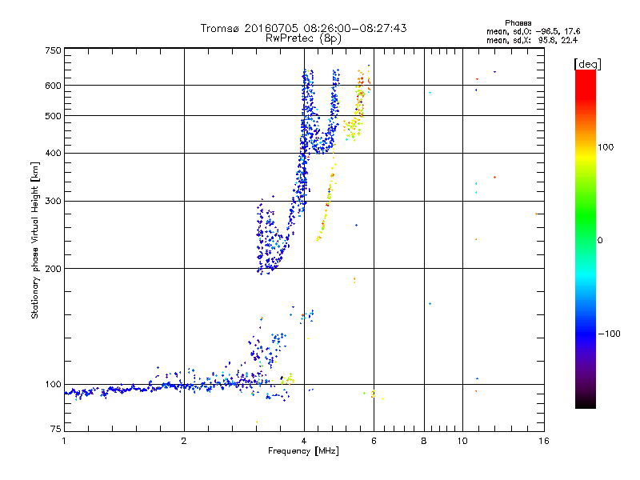Click the 'Frequency [MHz]' axis label
Viewport: 640px width, 480px height.
pyautogui.click(x=303, y=451)
